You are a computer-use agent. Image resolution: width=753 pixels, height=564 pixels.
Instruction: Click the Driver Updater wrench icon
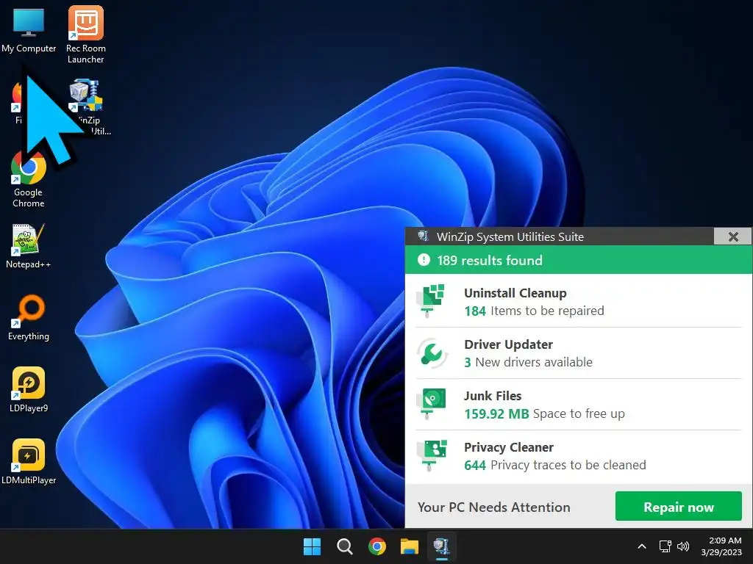click(431, 353)
